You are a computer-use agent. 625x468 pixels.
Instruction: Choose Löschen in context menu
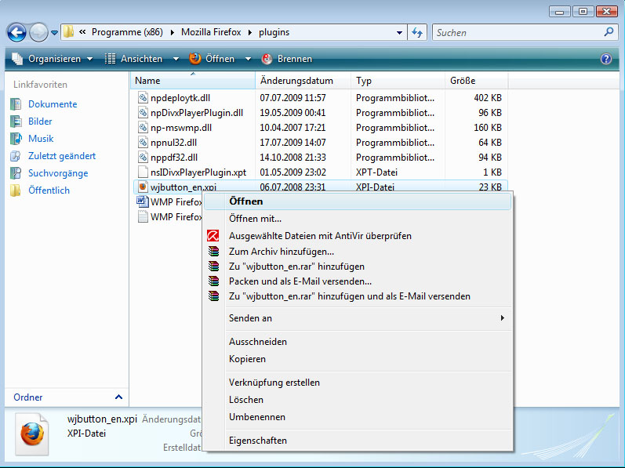click(x=358, y=400)
